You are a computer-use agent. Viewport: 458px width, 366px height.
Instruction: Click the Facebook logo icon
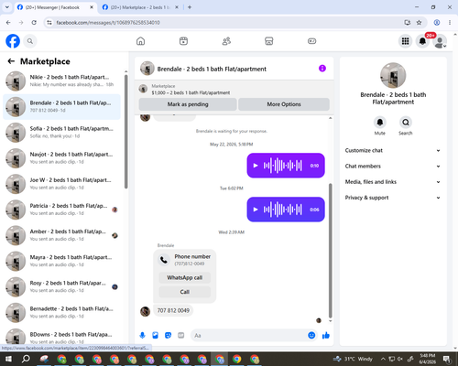tap(13, 41)
